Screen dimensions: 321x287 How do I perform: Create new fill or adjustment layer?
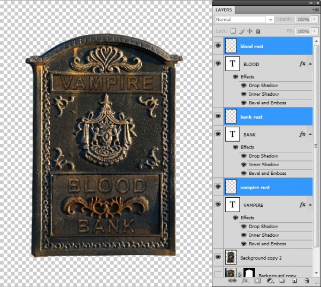(270, 281)
